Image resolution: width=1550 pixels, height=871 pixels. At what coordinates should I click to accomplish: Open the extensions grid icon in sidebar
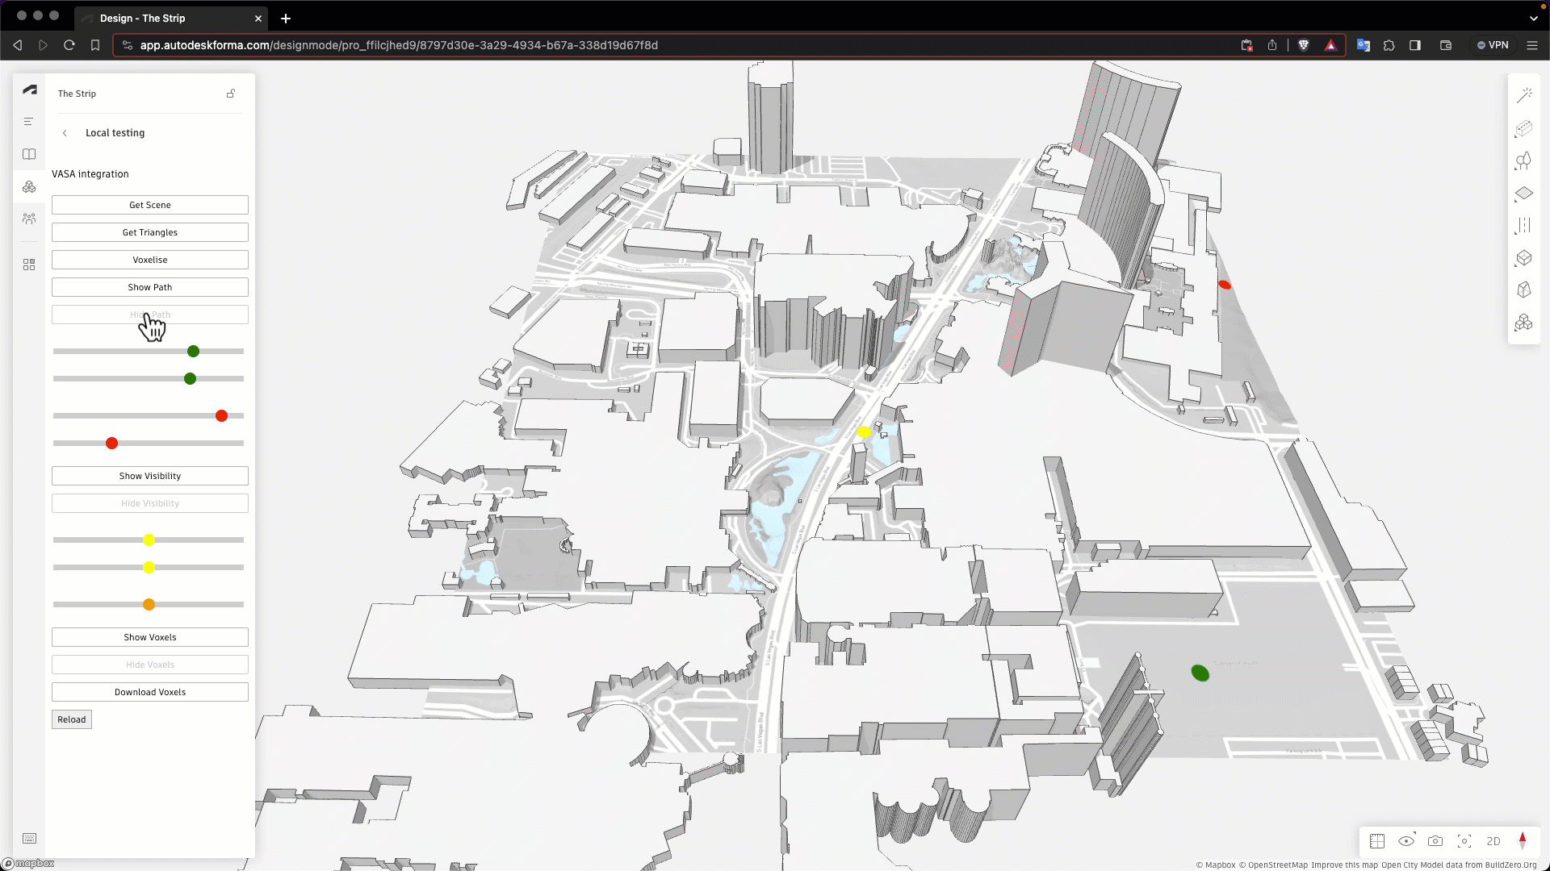[29, 265]
